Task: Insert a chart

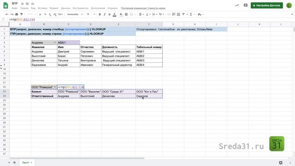Action: [x=178, y=14]
